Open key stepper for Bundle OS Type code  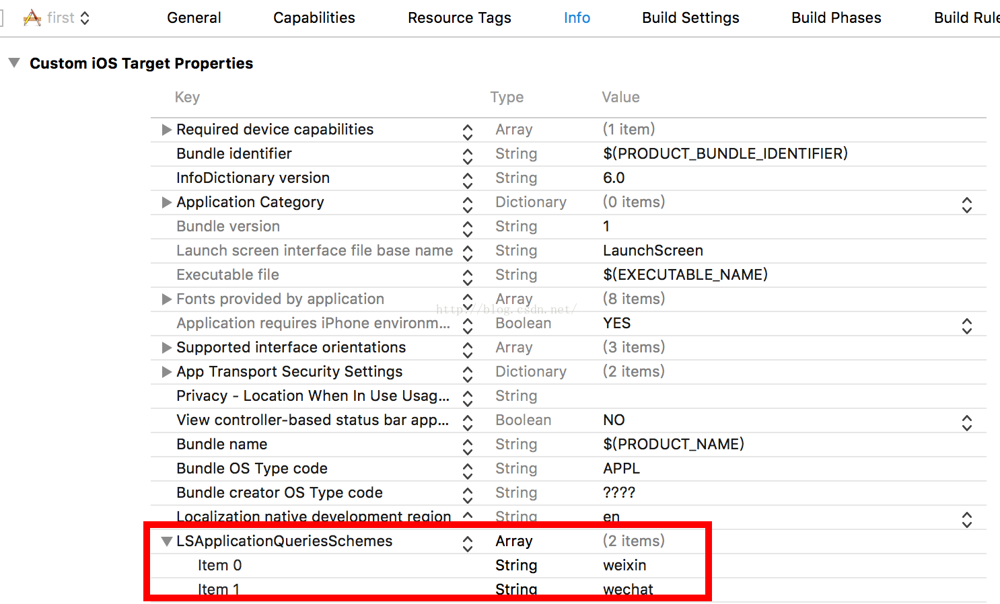coord(468,471)
